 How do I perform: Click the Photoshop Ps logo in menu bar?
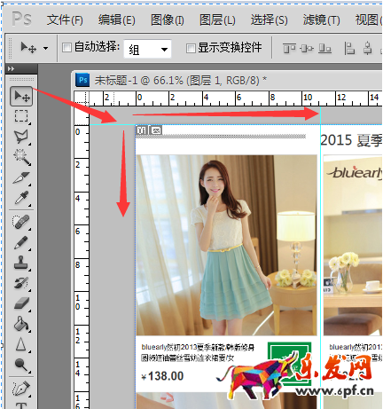(21, 20)
